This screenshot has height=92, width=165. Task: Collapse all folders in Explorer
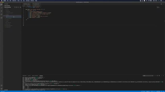[20, 7]
